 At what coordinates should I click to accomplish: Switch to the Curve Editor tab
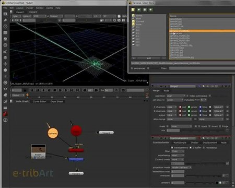click(x=39, y=101)
